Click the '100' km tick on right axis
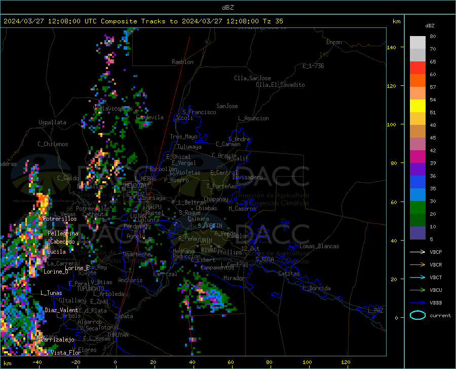This screenshot has height=369, width=456. pos(392,124)
